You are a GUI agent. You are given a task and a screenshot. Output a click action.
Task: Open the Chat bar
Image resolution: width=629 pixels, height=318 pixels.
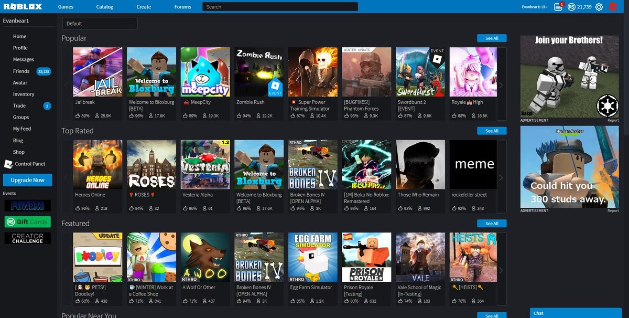pos(576,313)
